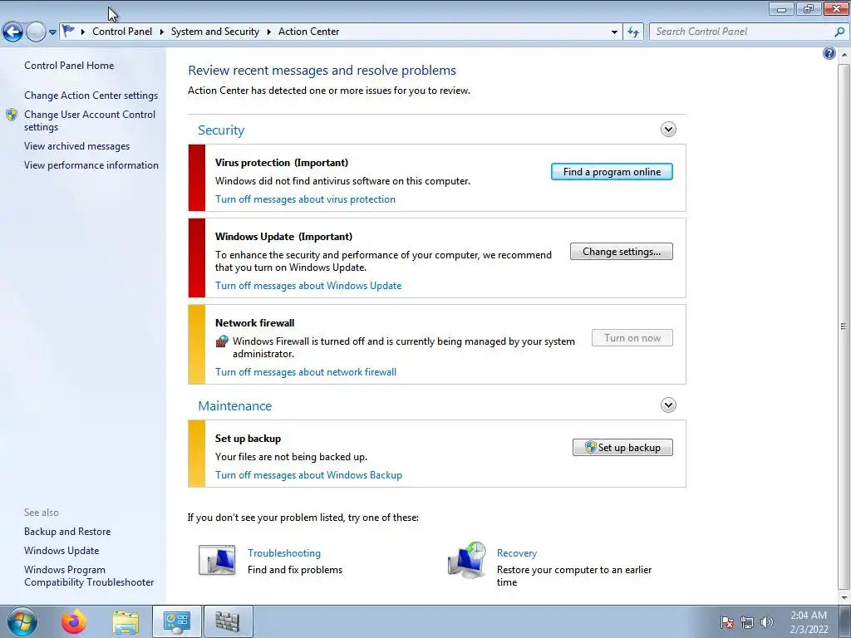Open View performance information
The width and height of the screenshot is (851, 638).
pos(91,165)
